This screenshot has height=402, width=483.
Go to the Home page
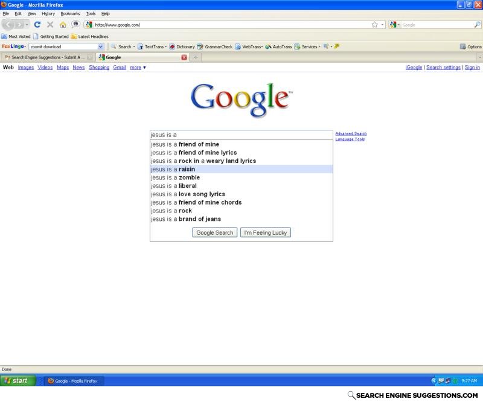click(63, 25)
